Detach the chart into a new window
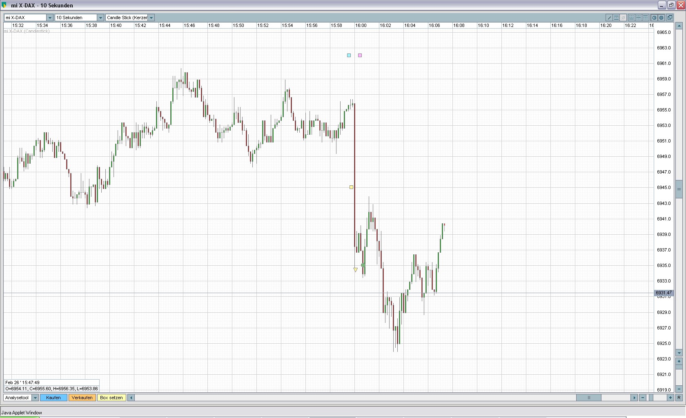686x418 pixels. coord(670,18)
